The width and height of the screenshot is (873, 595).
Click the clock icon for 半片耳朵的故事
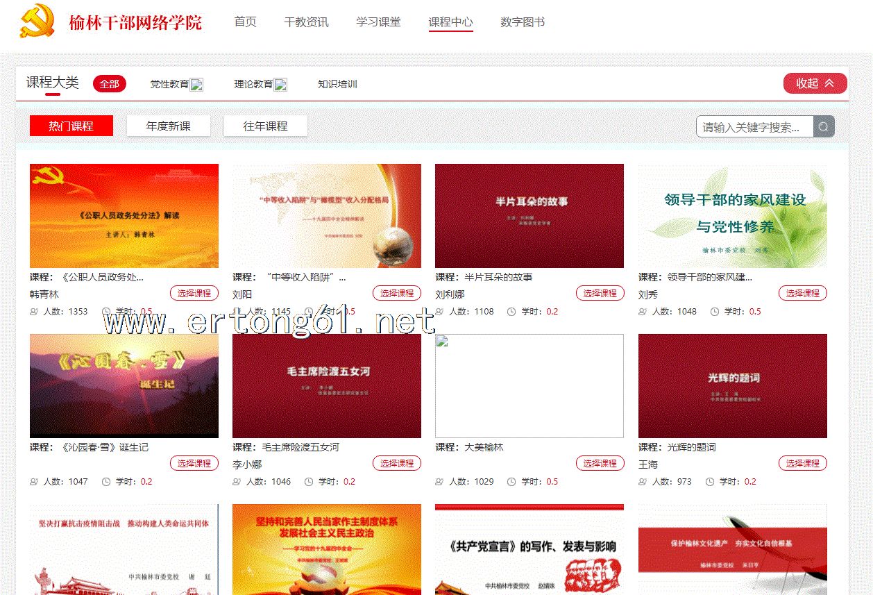pos(511,312)
